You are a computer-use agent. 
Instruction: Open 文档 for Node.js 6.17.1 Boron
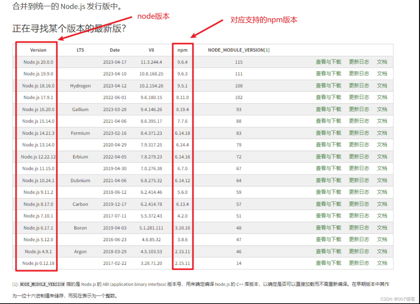click(x=382, y=228)
